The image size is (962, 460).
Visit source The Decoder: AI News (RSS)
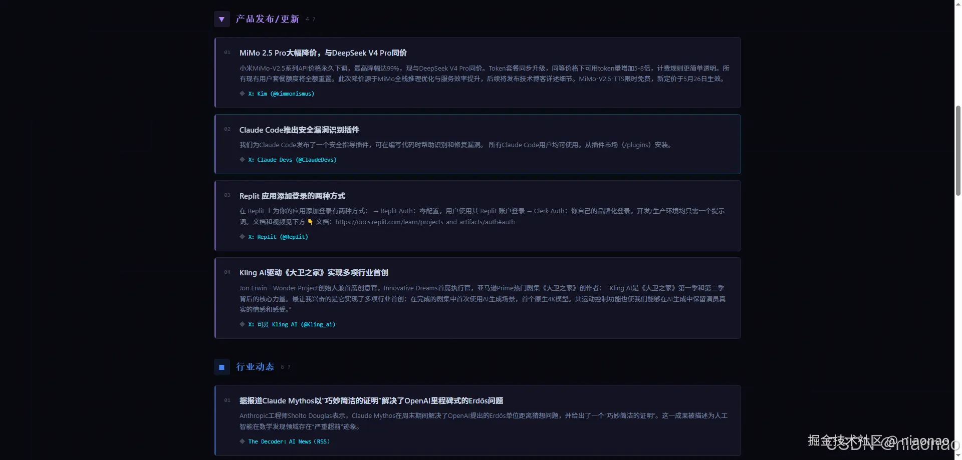coord(289,441)
